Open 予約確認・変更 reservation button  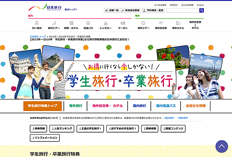153,10
